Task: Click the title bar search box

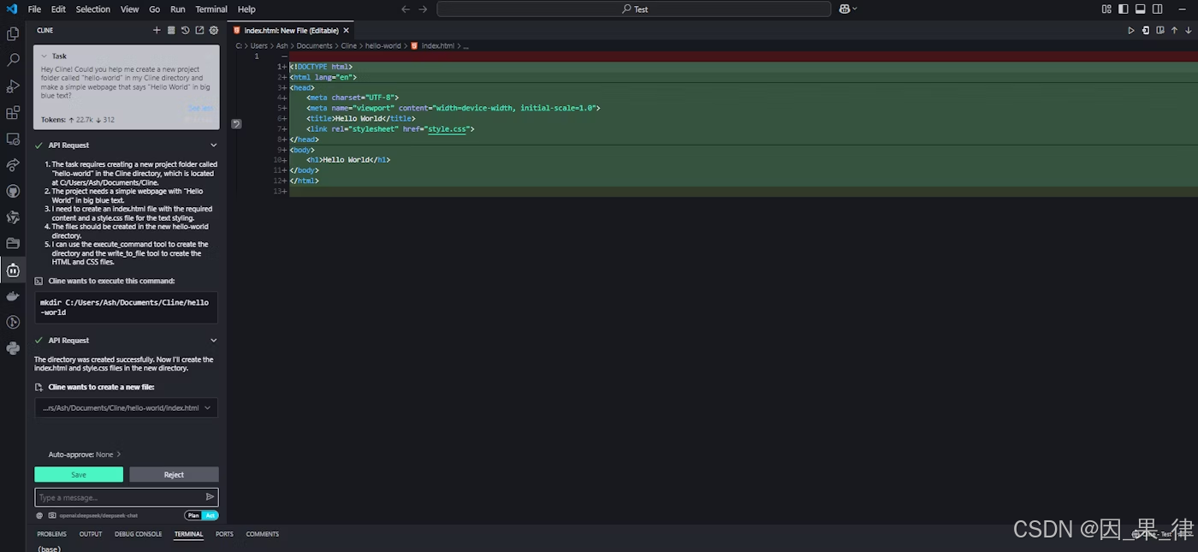Action: (x=633, y=9)
